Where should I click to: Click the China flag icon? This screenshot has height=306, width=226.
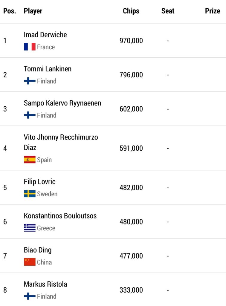click(30, 262)
